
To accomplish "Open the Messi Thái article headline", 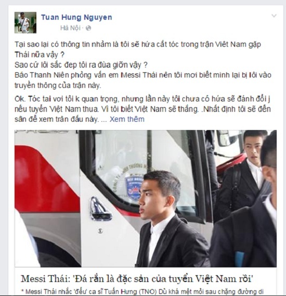I will tap(137, 279).
